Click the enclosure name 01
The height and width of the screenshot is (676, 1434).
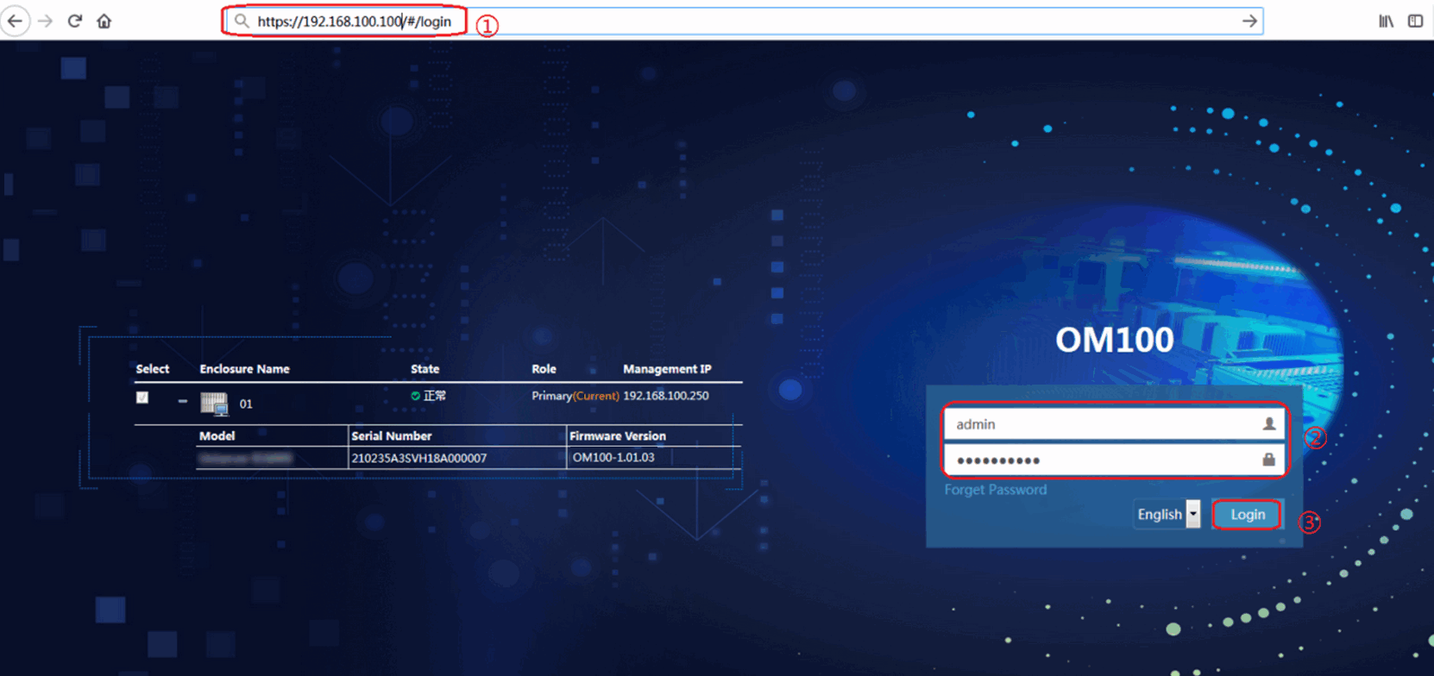tap(246, 404)
